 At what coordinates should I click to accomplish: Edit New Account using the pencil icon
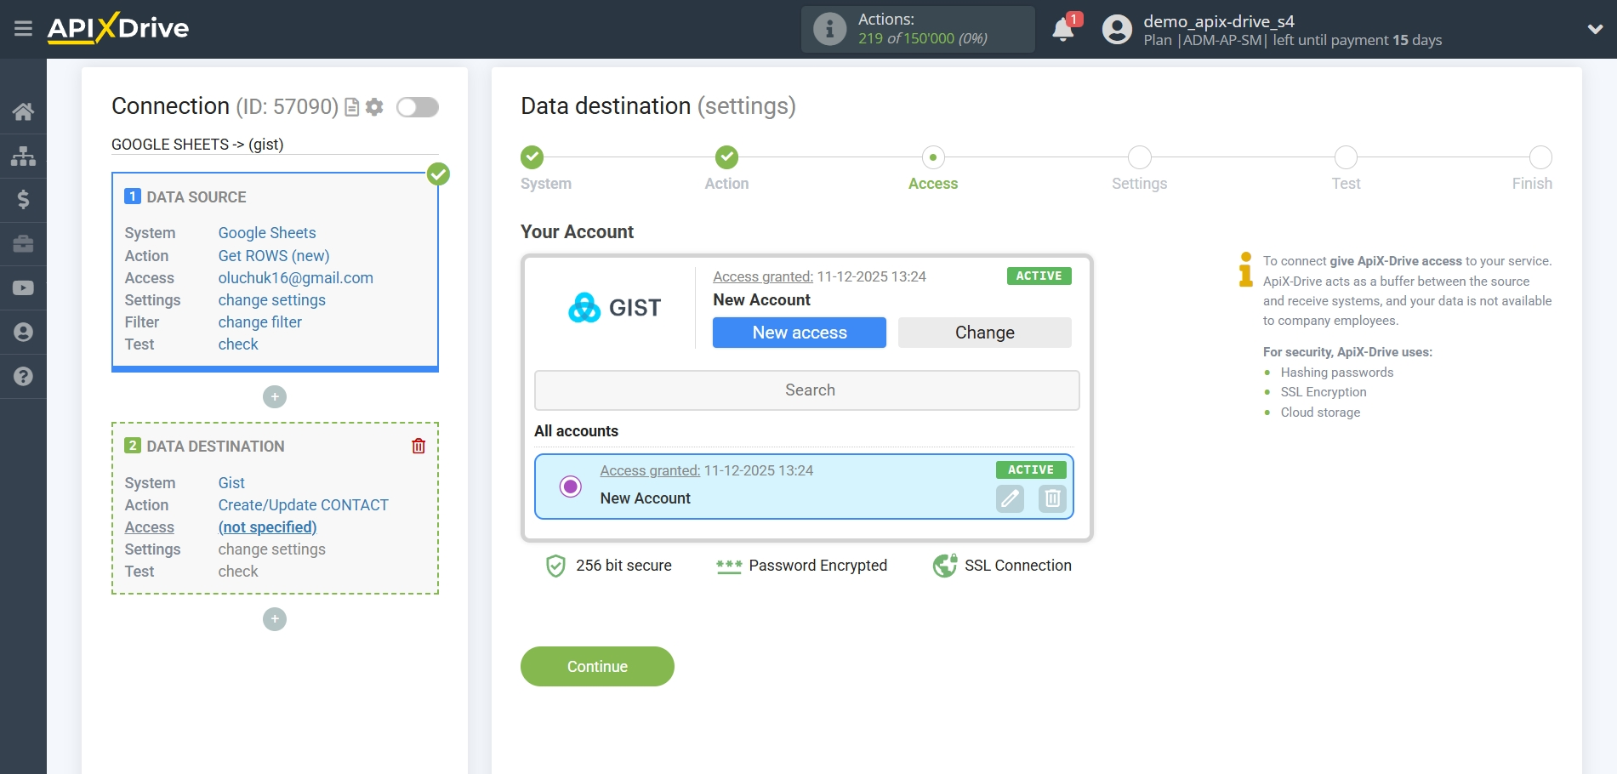1009,499
